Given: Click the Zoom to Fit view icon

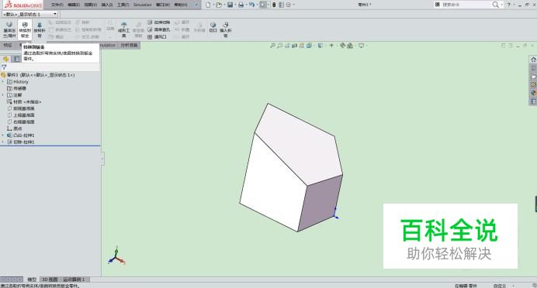Looking at the screenshot, I should click(272, 46).
